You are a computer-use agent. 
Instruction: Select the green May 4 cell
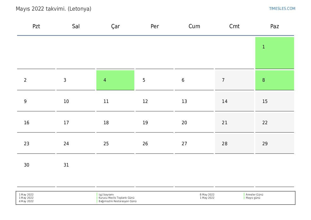click(x=115, y=80)
